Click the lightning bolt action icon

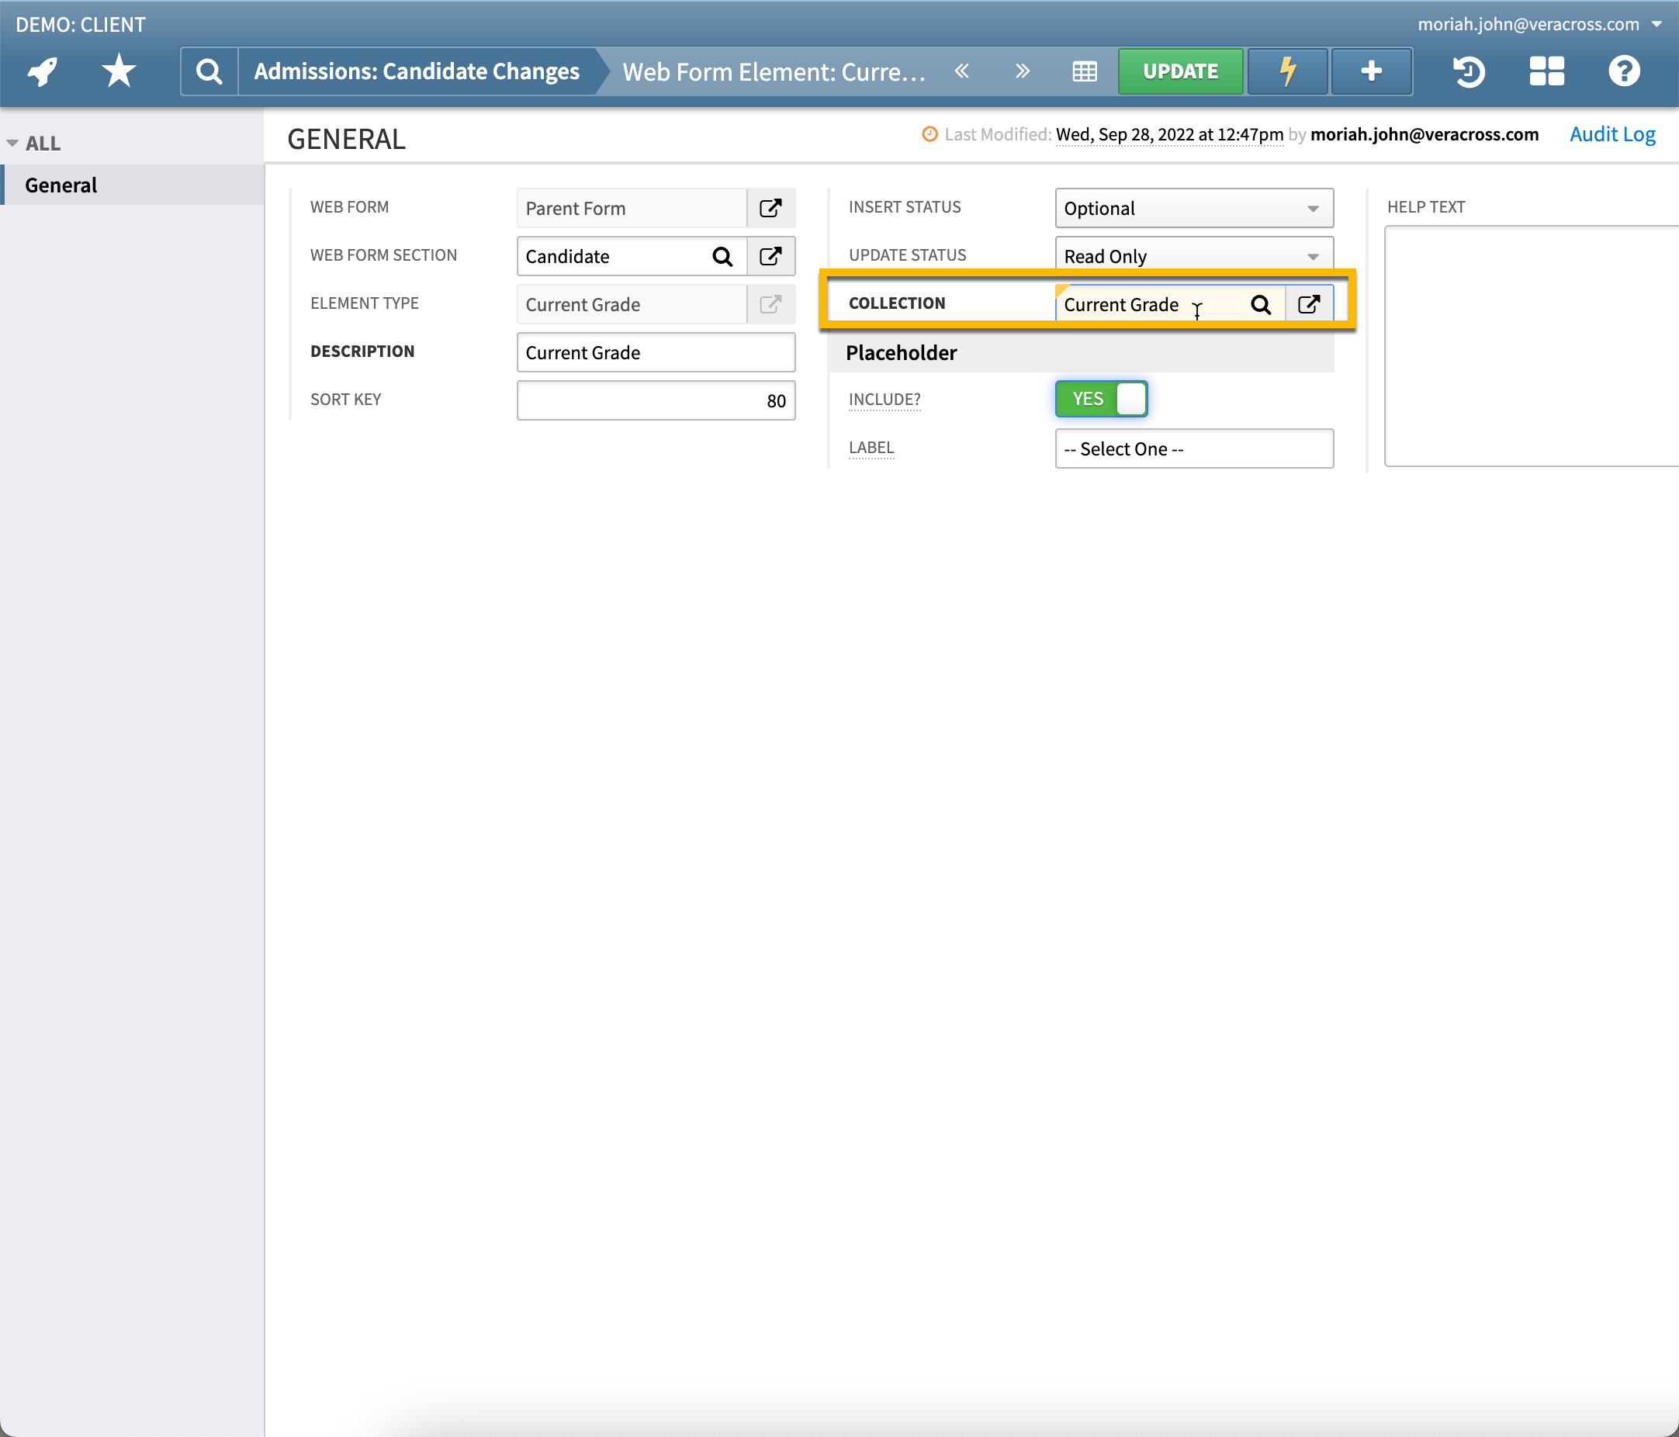coord(1287,71)
